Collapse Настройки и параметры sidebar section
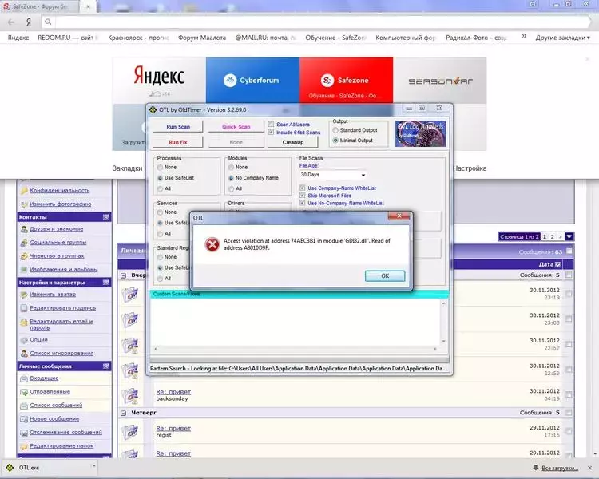The height and width of the screenshot is (479, 599). click(x=106, y=283)
